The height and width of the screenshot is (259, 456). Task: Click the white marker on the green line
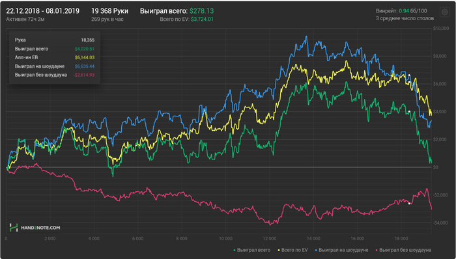click(x=409, y=111)
